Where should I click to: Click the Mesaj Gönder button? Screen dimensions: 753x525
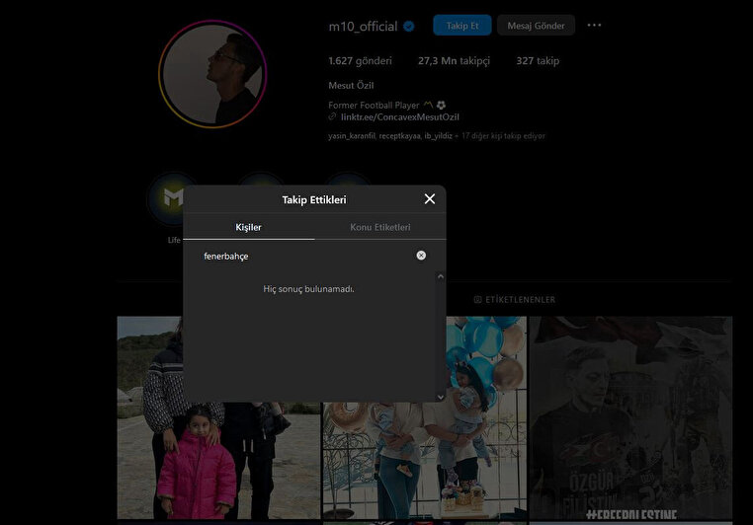click(x=536, y=26)
